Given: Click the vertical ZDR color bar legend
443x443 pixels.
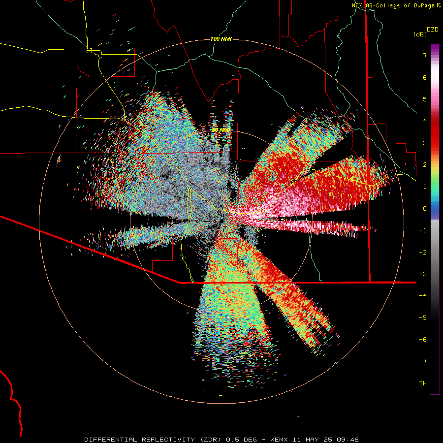Looking at the screenshot, I should click(x=435, y=219).
